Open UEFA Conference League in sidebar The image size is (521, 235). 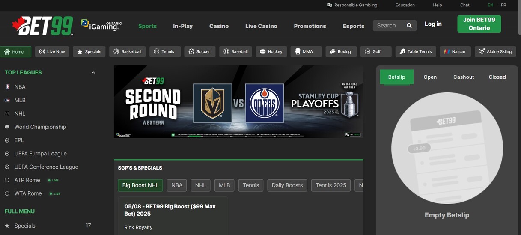tap(46, 167)
